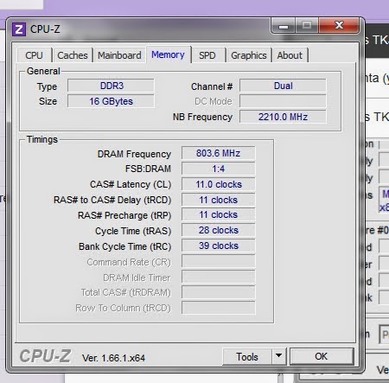
Task: Click the Bank Cycle Time (tRC) label
Action: click(124, 246)
